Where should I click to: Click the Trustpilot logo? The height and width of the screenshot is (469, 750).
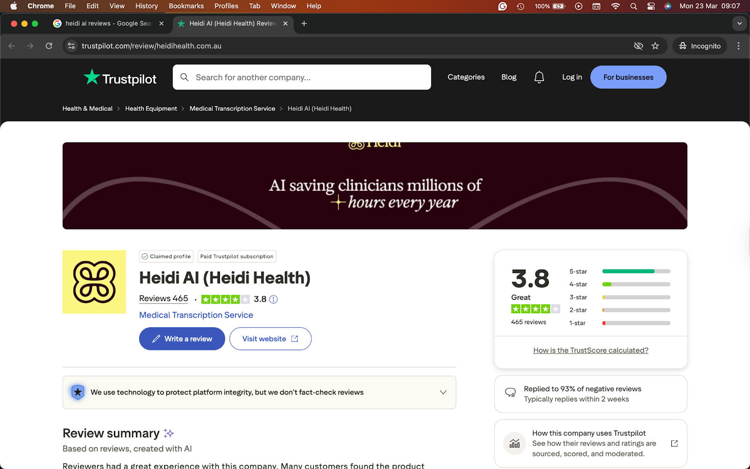pos(120,77)
